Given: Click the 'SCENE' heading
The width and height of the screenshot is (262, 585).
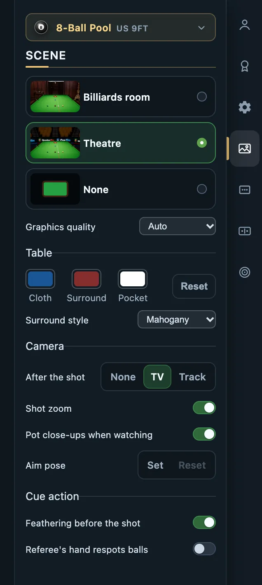Looking at the screenshot, I should click(x=46, y=55).
